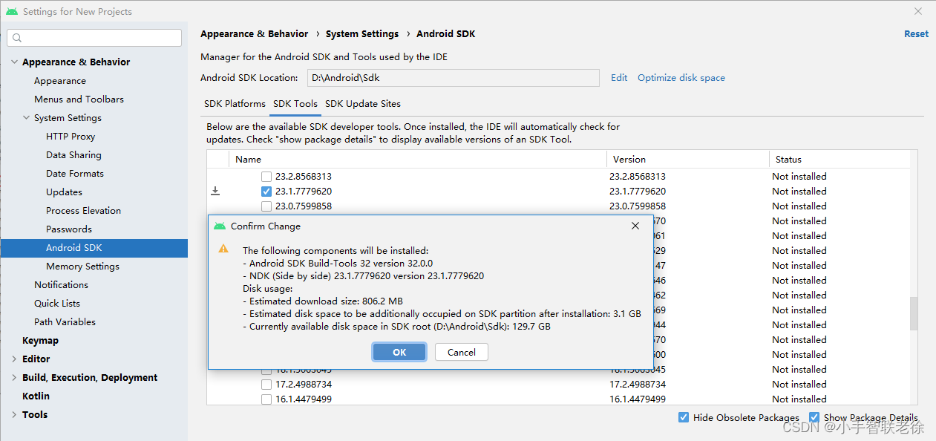Open Path Variables settings
Screen dimensions: 936x441
65,322
